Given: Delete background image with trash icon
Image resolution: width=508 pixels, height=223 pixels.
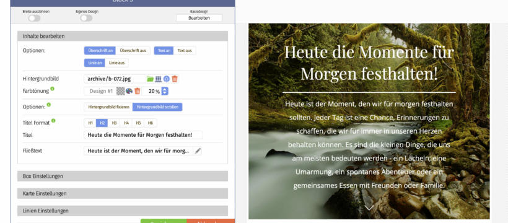Looking at the screenshot, I should pyautogui.click(x=175, y=79).
